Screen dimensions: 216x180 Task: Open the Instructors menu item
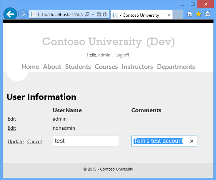coord(137,67)
